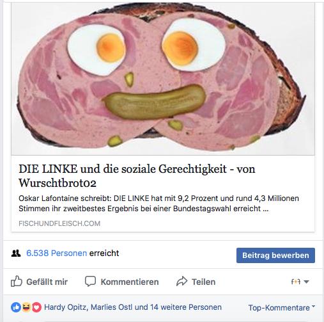Click the FISCHUNDFLEISCH.COM source link
The width and height of the screenshot is (324, 322).
(x=59, y=223)
